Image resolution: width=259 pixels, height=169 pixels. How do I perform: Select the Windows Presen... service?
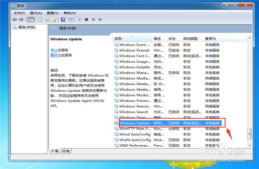pyautogui.click(x=167, y=101)
